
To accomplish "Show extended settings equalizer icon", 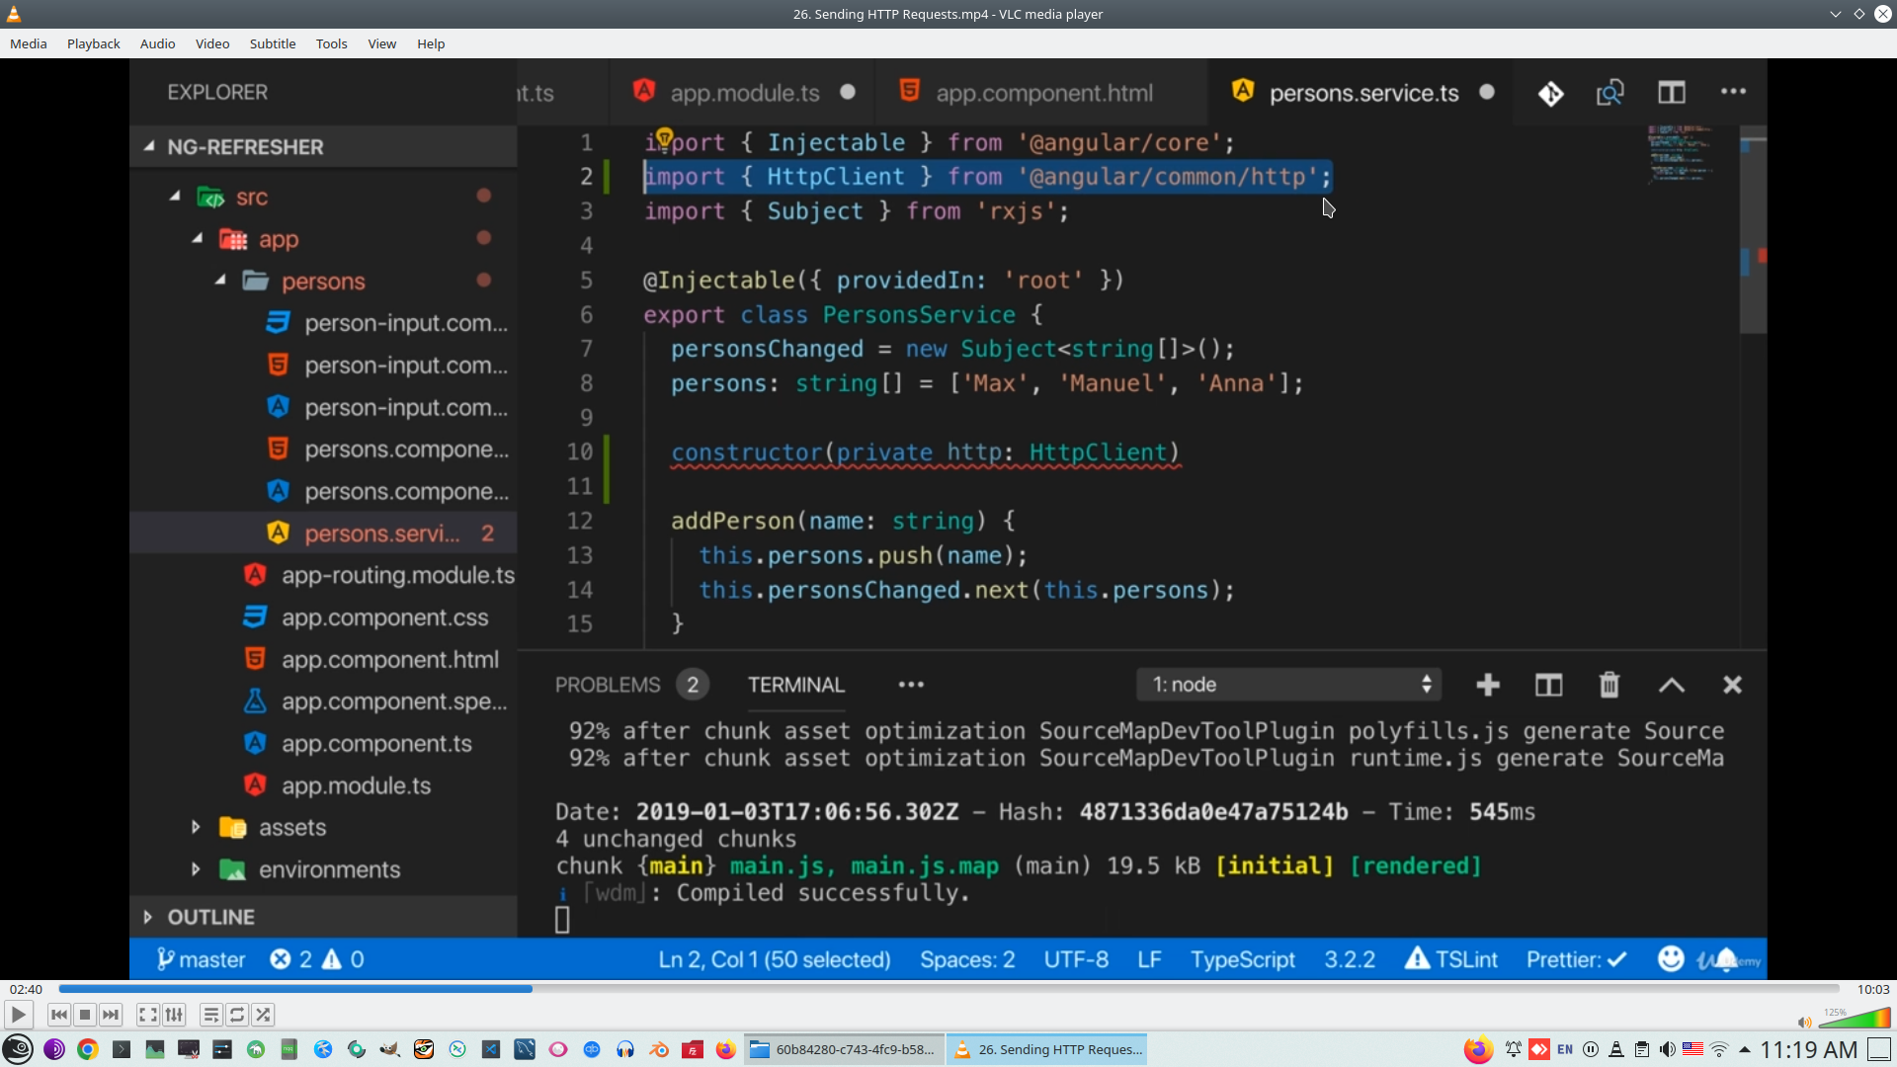I will click(x=174, y=1015).
